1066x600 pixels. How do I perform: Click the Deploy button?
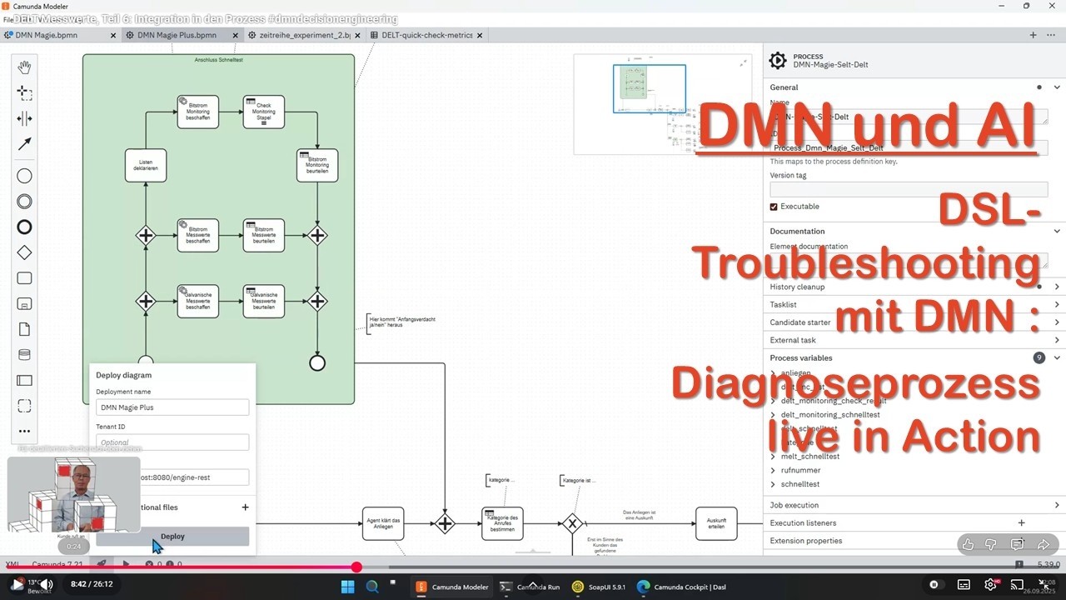pos(172,537)
